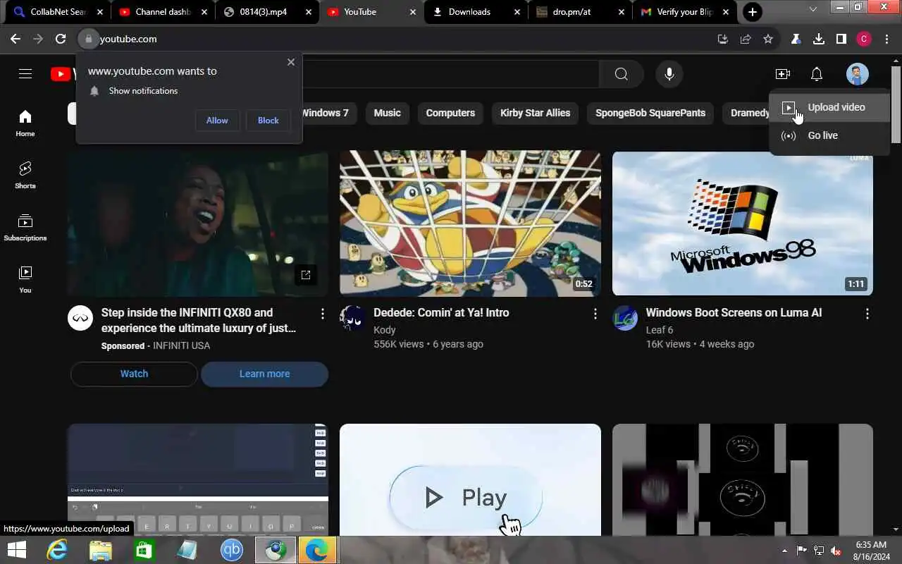Open more options for Windows Boot Screens video
The width and height of the screenshot is (902, 564).
[x=867, y=314]
